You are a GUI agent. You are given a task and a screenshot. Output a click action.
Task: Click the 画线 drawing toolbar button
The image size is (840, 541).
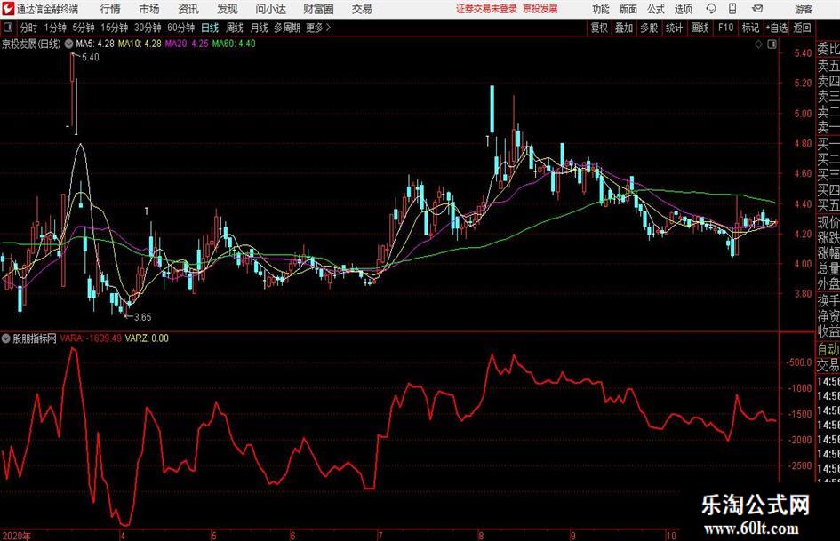click(700, 28)
